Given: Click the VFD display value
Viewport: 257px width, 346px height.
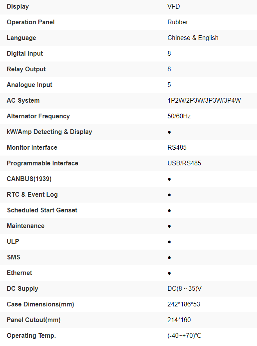Looking at the screenshot, I should click(174, 6).
